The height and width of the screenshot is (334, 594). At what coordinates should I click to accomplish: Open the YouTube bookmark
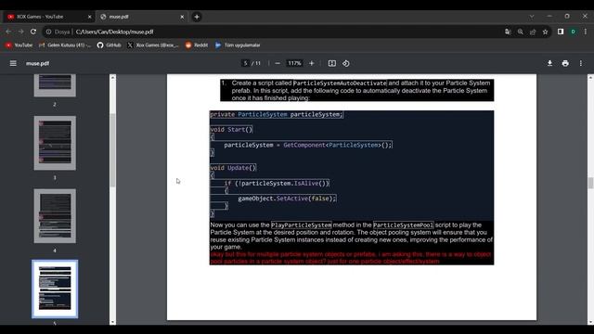coord(19,45)
